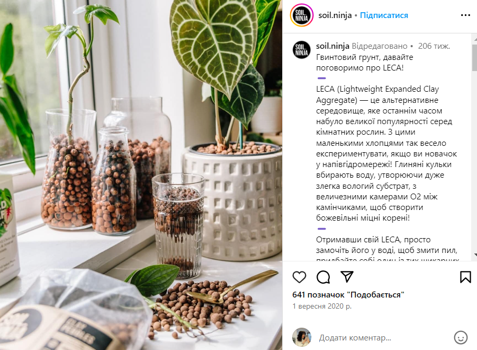
Task: Open emoji picker smiley icon
Action: [x=461, y=337]
